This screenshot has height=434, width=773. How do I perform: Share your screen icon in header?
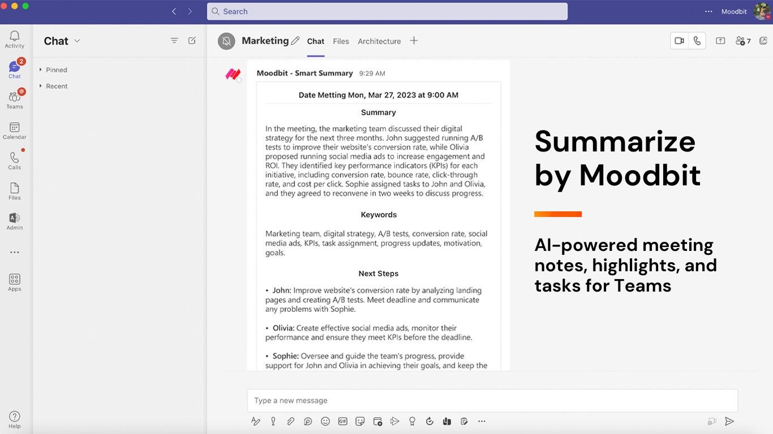(x=720, y=41)
